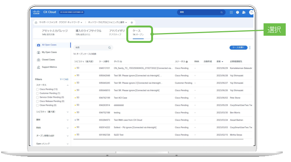The width and height of the screenshot is (291, 162).
Task: Click すべて消去 to clear filters
Action: tap(64, 79)
